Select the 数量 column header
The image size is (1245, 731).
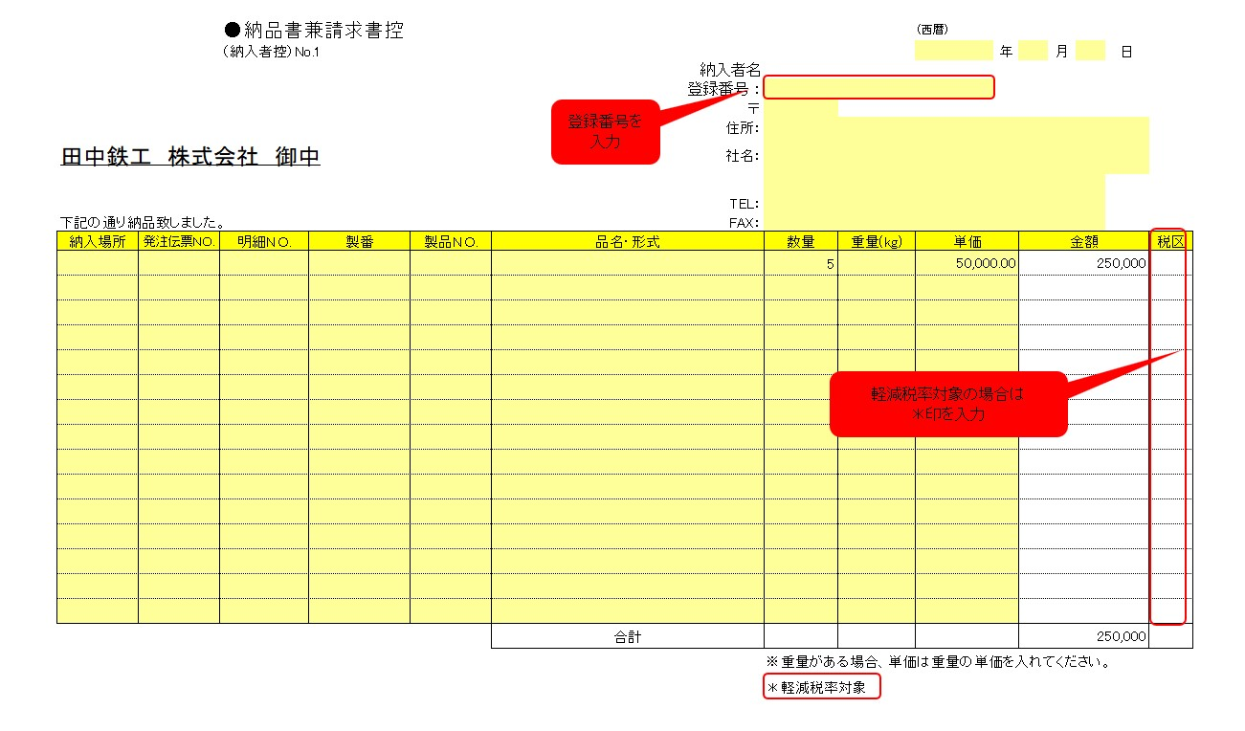801,241
